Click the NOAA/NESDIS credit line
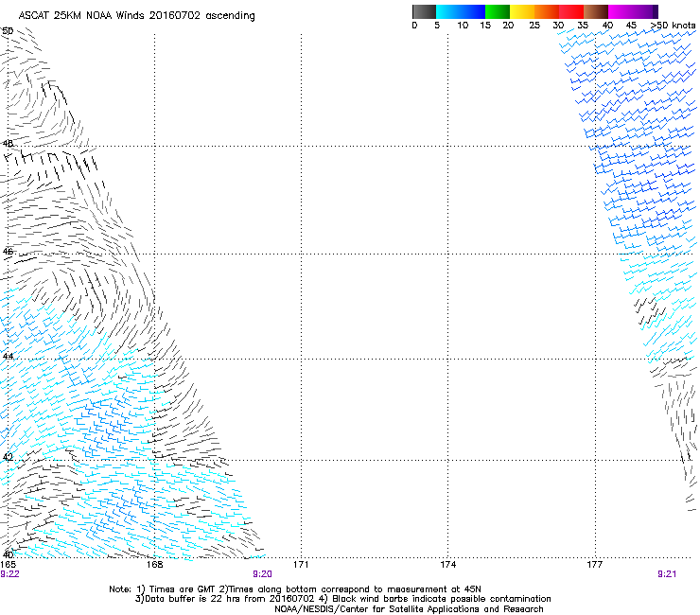 click(409, 609)
